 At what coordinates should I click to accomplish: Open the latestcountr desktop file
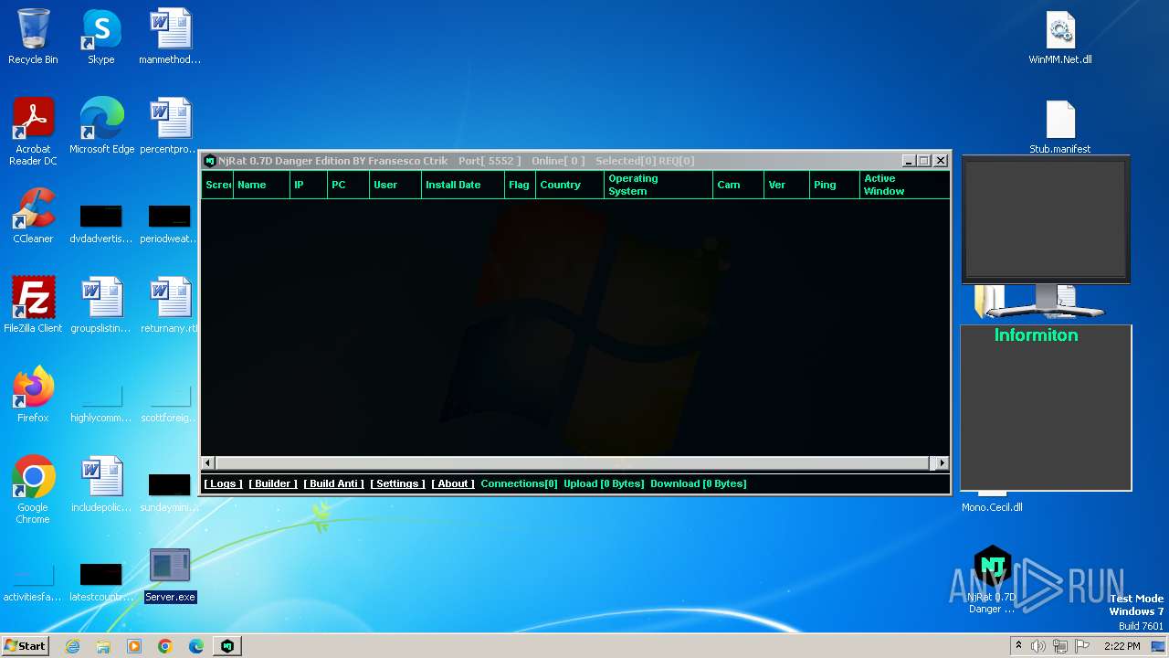tap(101, 584)
